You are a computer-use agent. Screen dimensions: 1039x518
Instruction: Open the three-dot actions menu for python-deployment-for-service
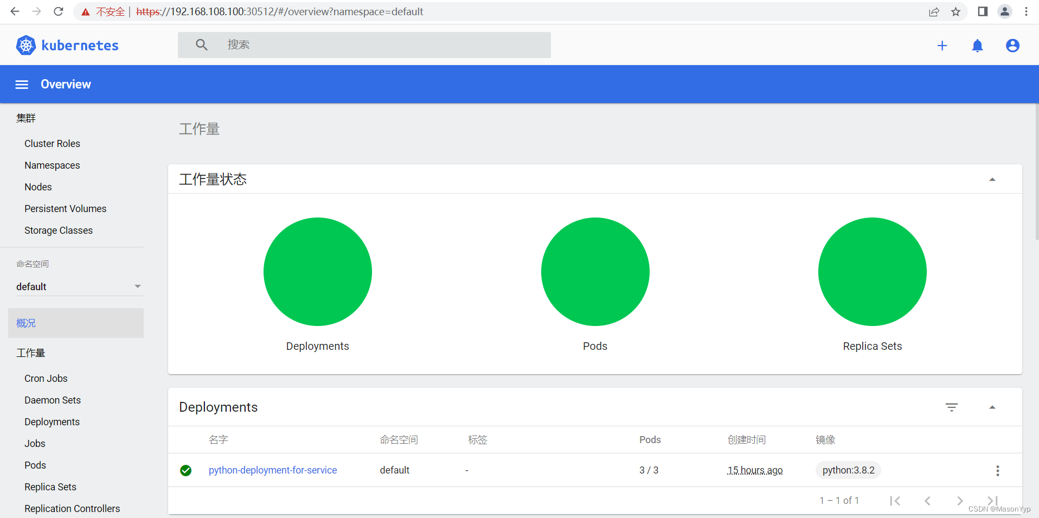point(998,470)
